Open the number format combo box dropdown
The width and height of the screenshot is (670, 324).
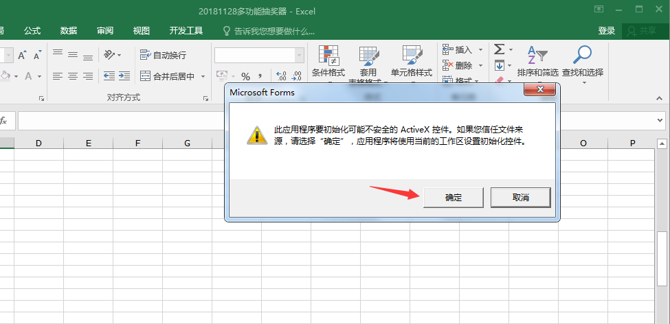click(299, 55)
